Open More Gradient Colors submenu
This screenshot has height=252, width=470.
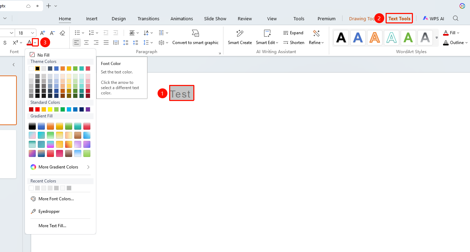pyautogui.click(x=60, y=167)
